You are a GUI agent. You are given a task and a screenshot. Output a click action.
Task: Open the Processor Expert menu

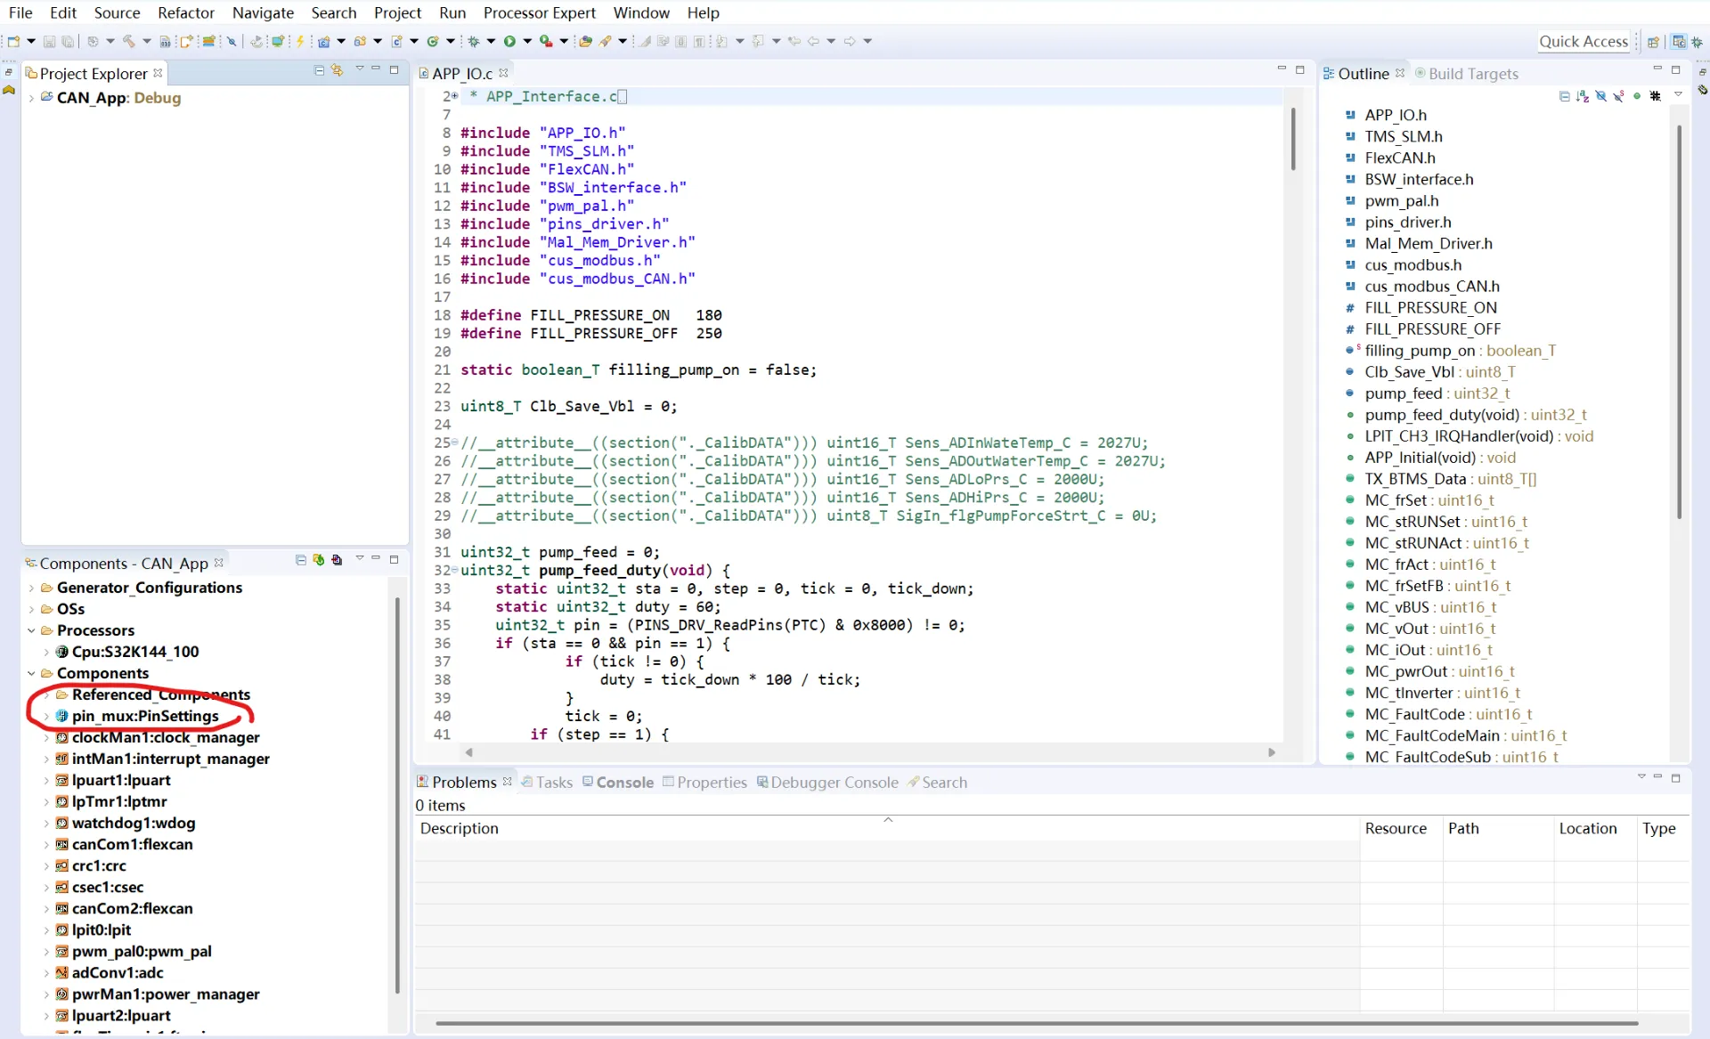pyautogui.click(x=539, y=12)
